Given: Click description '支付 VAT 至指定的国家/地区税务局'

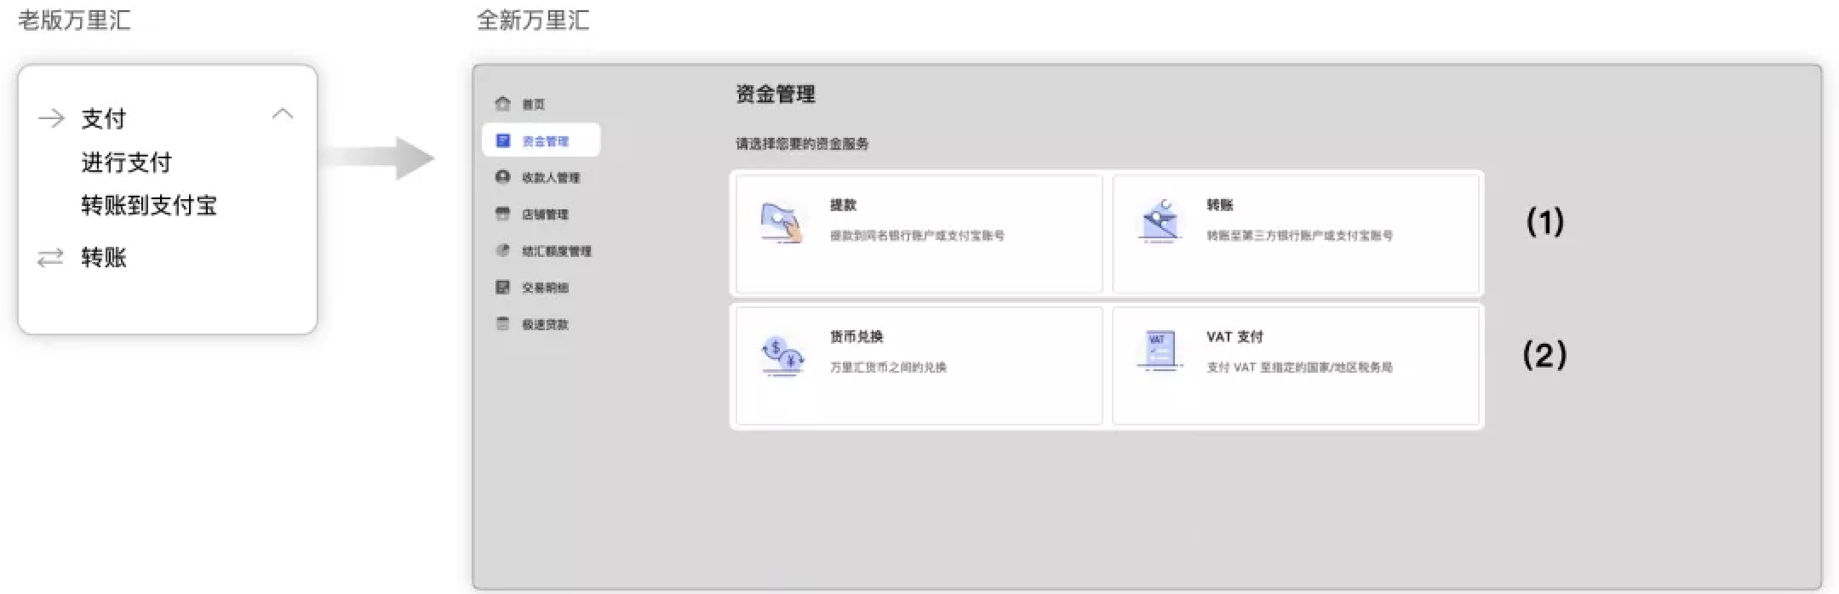Looking at the screenshot, I should point(1299,368).
